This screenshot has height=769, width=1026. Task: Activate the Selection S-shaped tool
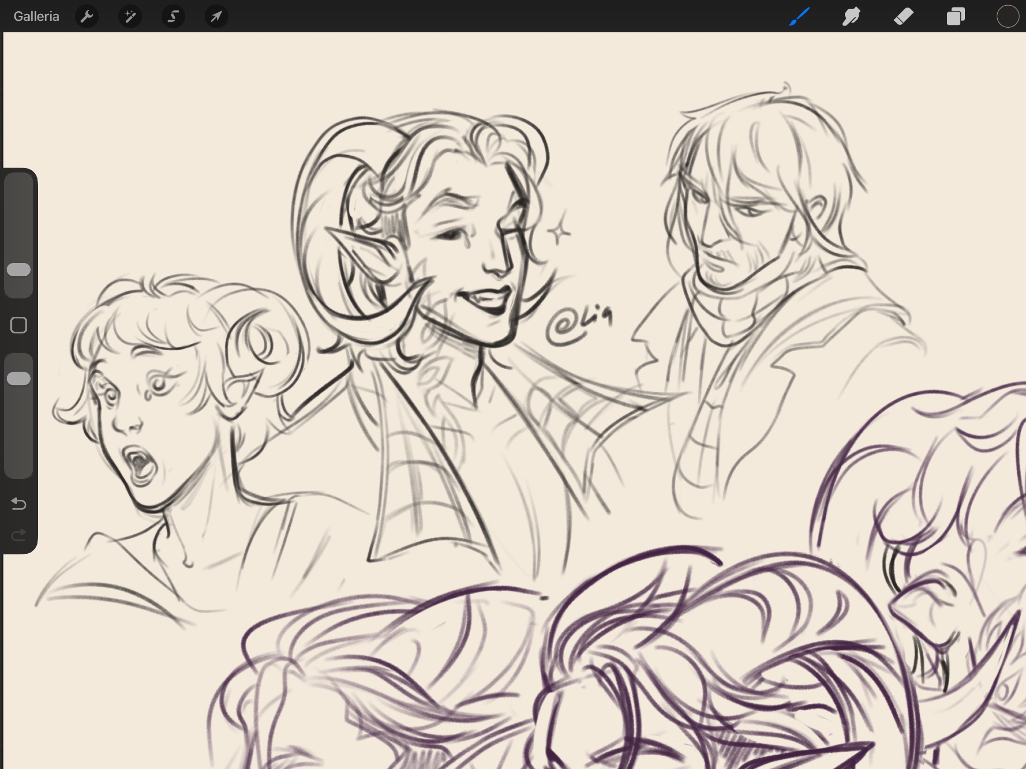pos(173,16)
